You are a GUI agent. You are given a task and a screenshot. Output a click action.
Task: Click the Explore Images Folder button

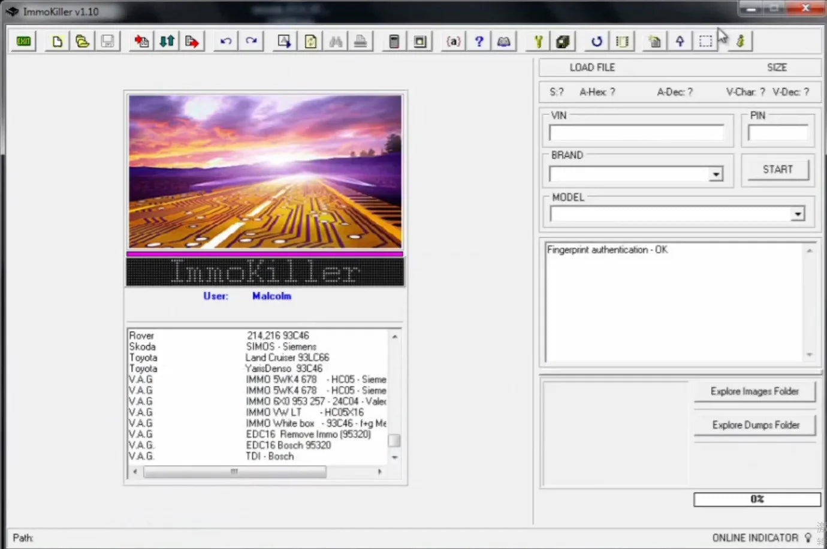(x=754, y=391)
